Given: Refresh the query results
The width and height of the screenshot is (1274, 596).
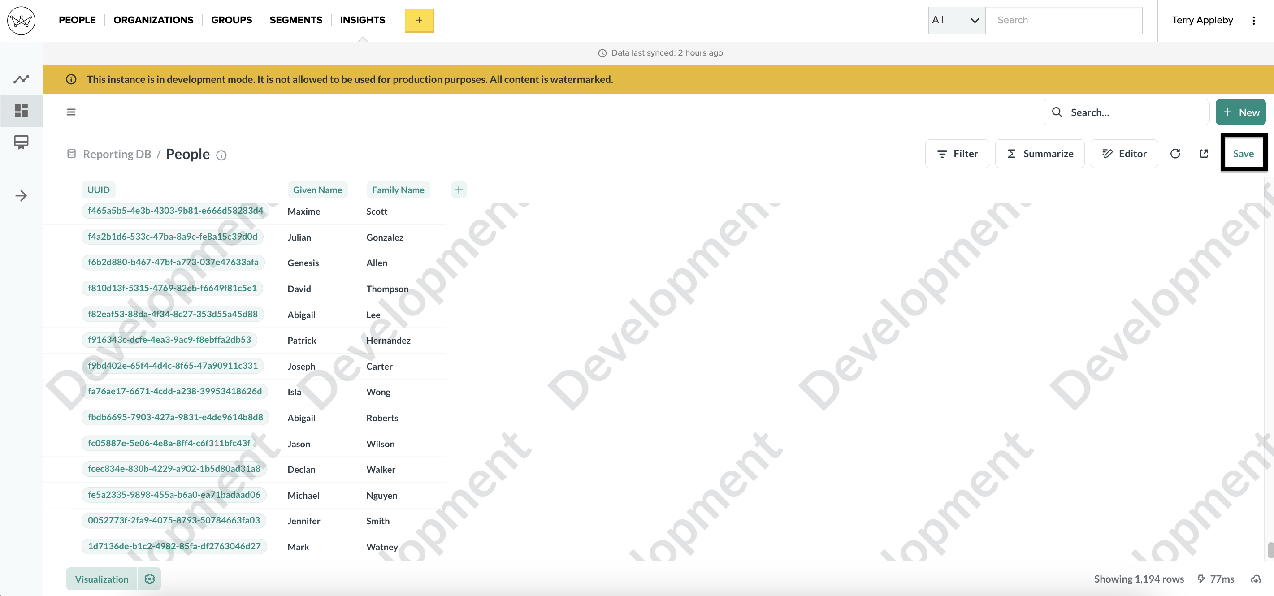Looking at the screenshot, I should point(1175,154).
